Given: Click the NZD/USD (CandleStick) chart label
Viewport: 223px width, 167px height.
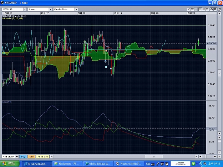Looking at the screenshot, I should coord(14,16).
